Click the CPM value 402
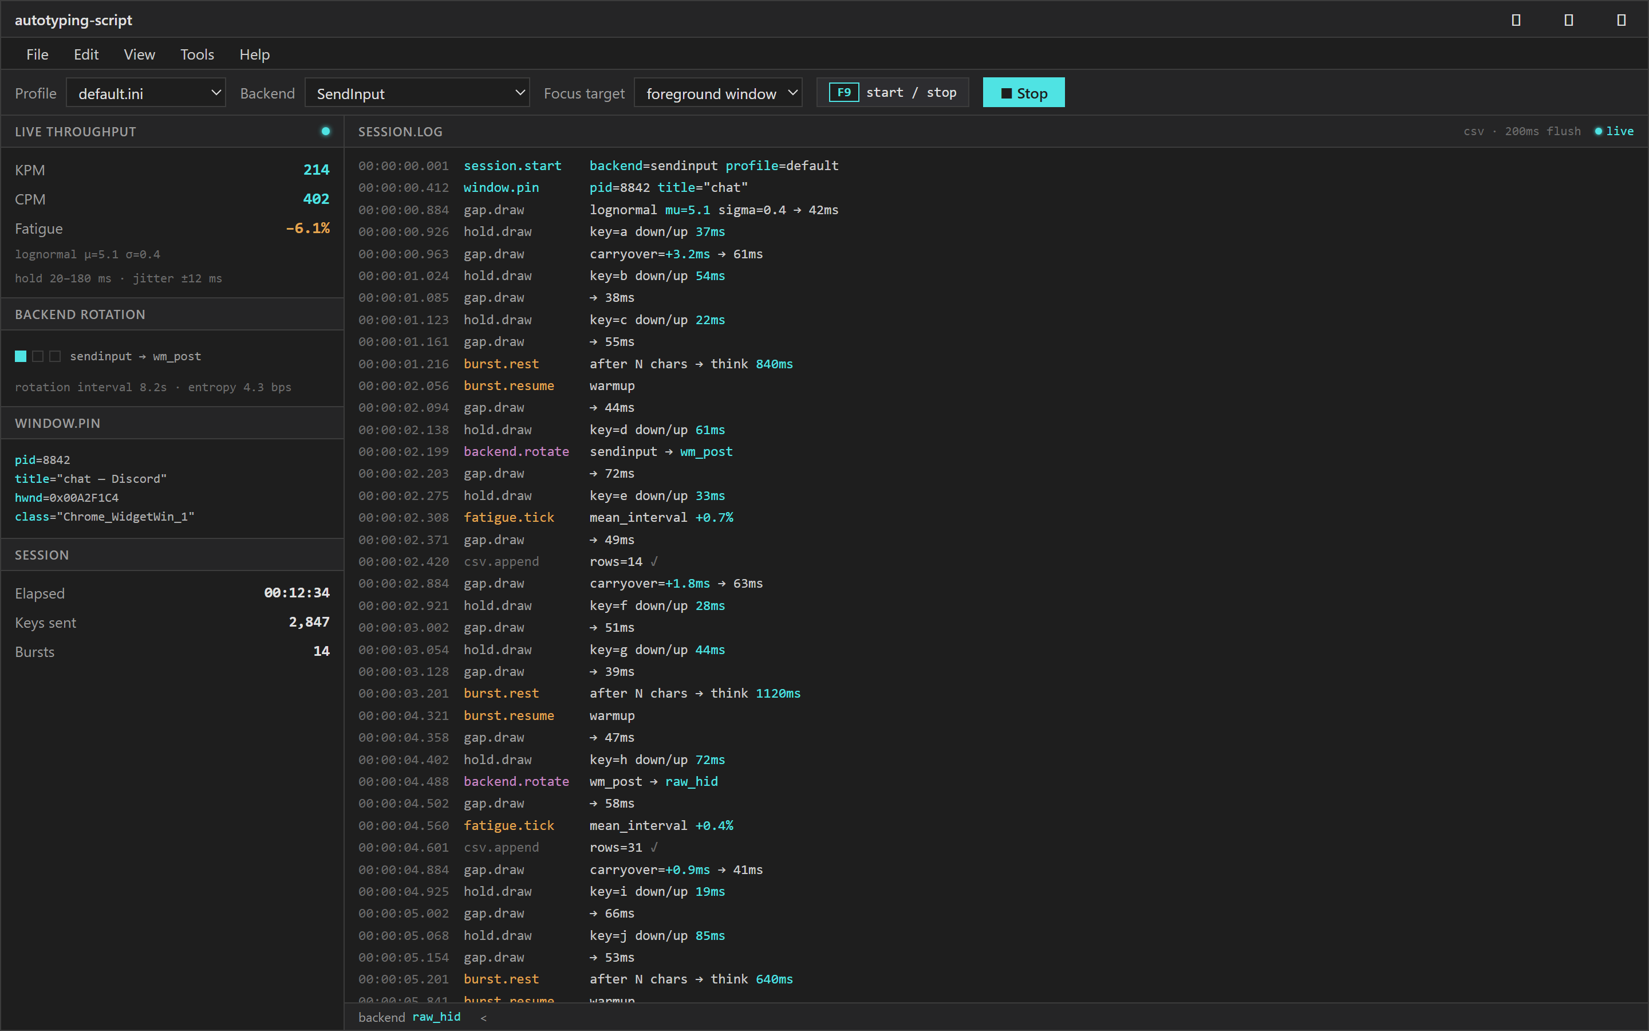 point(316,199)
